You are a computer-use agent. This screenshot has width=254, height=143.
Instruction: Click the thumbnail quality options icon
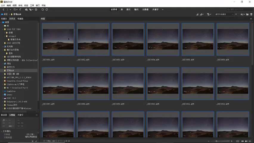tap(202, 14)
